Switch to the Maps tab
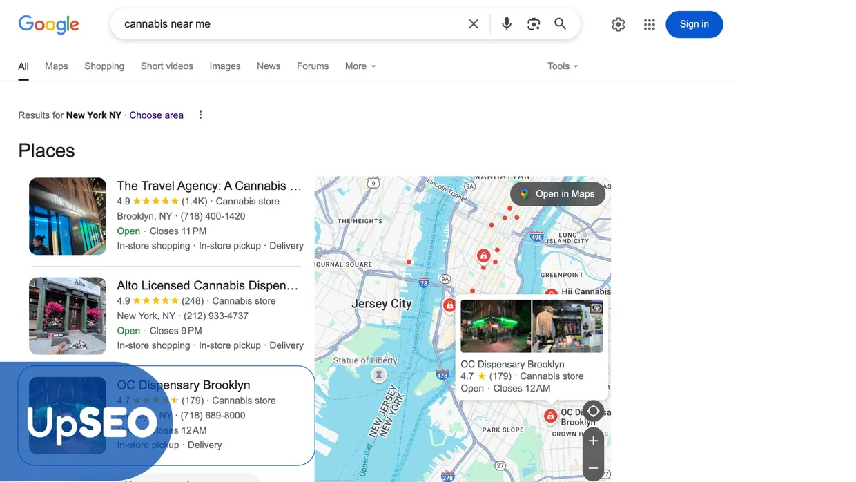This screenshot has width=856, height=482. [x=57, y=66]
